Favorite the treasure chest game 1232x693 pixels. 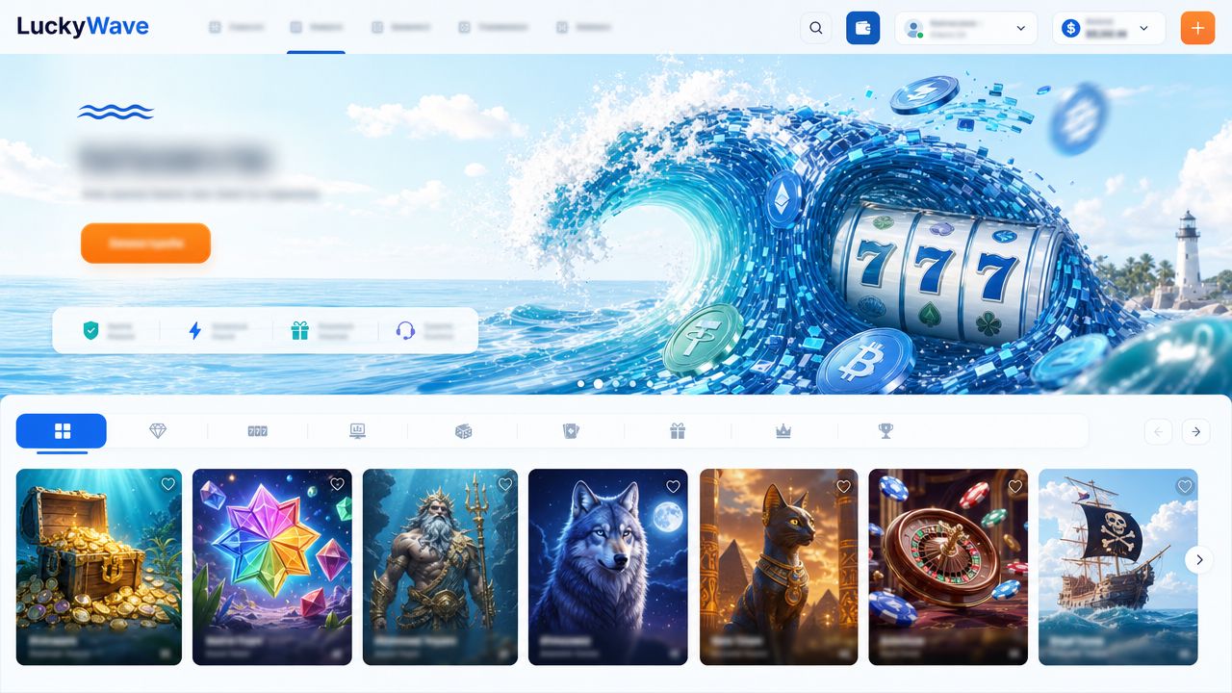[x=167, y=484]
